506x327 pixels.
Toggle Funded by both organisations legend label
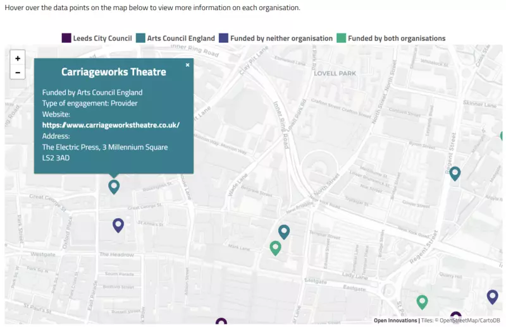tap(397, 39)
